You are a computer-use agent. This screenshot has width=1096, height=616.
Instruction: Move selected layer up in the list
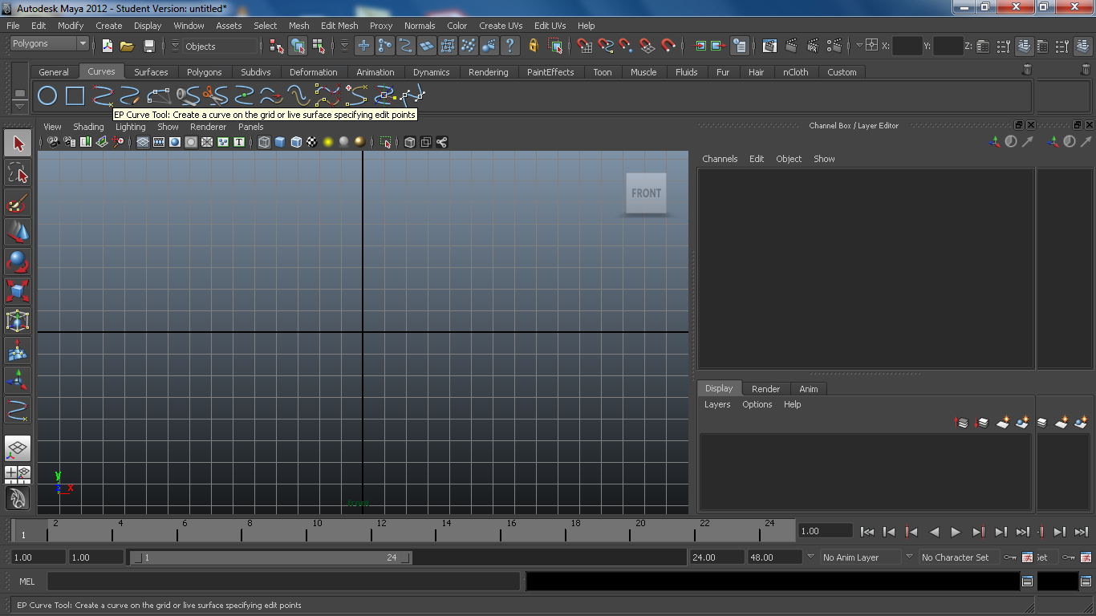tap(962, 422)
